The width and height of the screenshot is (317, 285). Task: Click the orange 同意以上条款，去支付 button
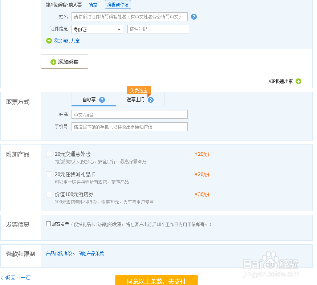[x=156, y=281]
